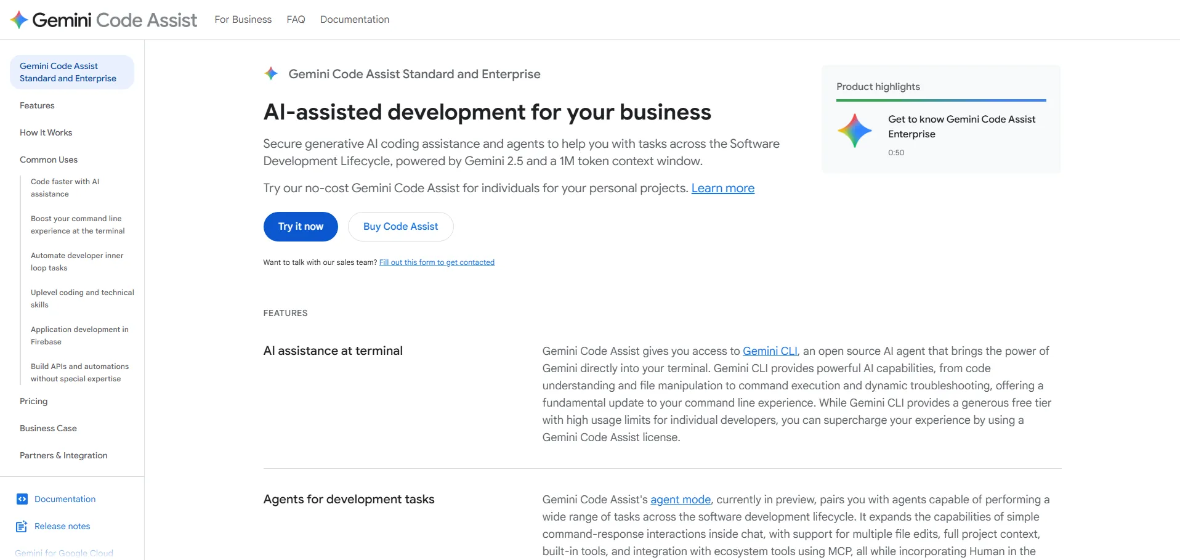Follow the Learn more link

coord(722,189)
